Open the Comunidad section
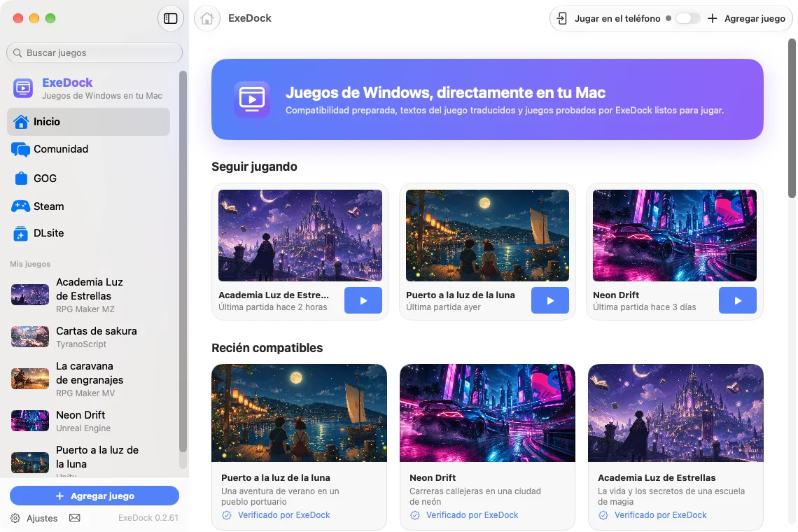This screenshot has width=798, height=532. click(89, 149)
